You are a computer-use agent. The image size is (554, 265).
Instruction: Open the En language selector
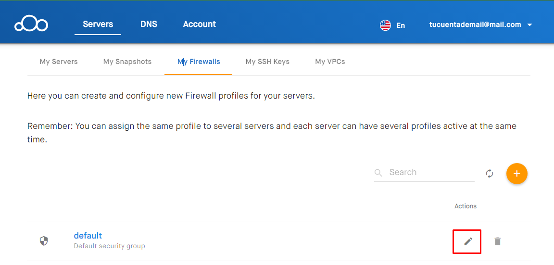coord(401,25)
